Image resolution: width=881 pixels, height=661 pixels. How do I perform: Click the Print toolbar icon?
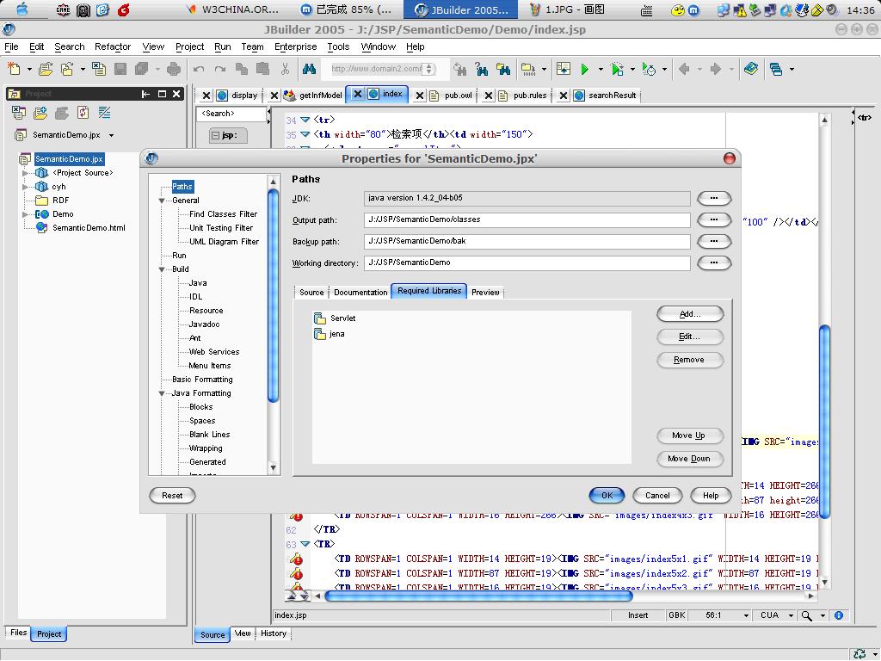click(x=174, y=69)
